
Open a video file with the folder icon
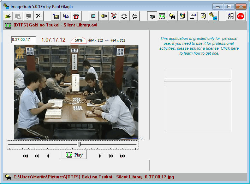coord(8,16)
